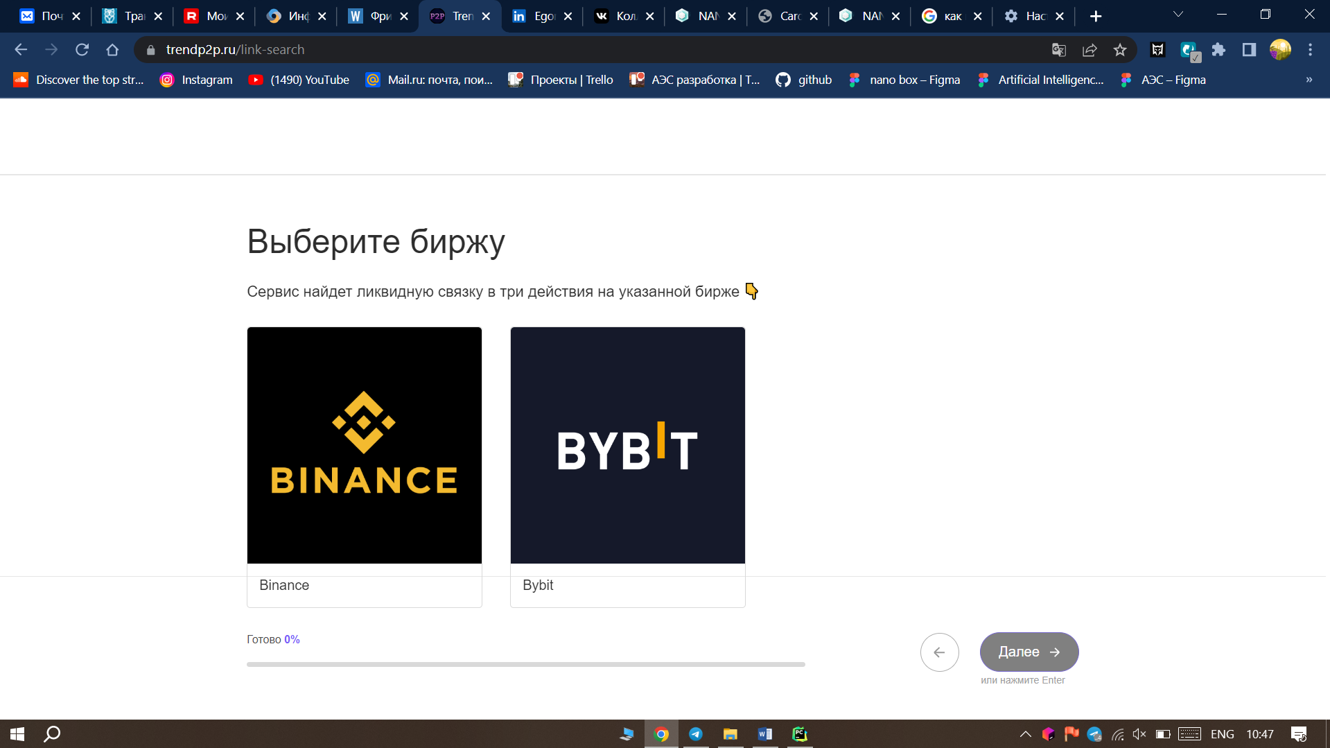This screenshot has width=1330, height=748.
Task: Open (1490) YouTube bookmark
Action: 299,80
